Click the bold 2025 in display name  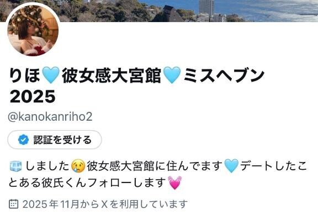coord(33,97)
